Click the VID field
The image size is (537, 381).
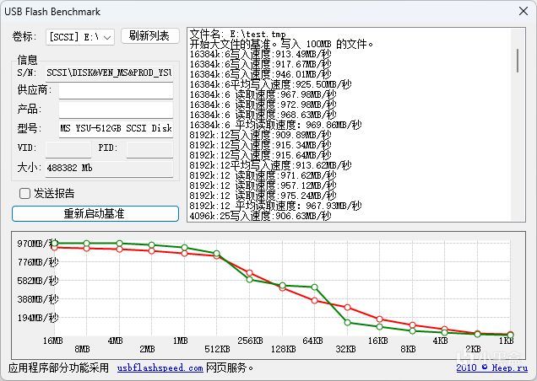[68, 149]
